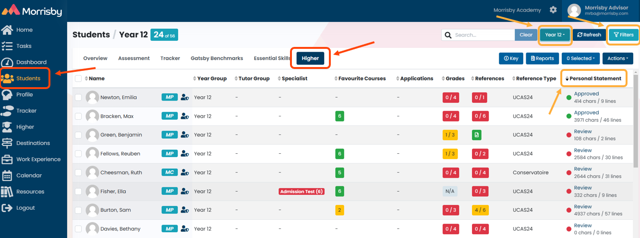Image resolution: width=640 pixels, height=238 pixels.
Task: Click the Key button
Action: (x=511, y=58)
